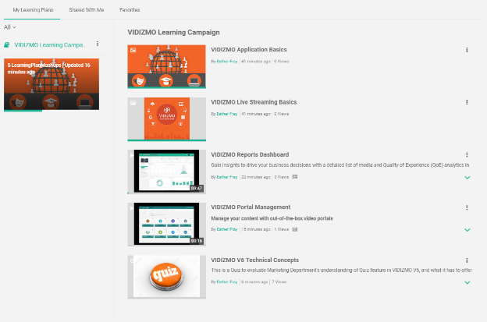The width and height of the screenshot is (487, 322).
Task: Open the All filter dropdown
Action: [9, 27]
